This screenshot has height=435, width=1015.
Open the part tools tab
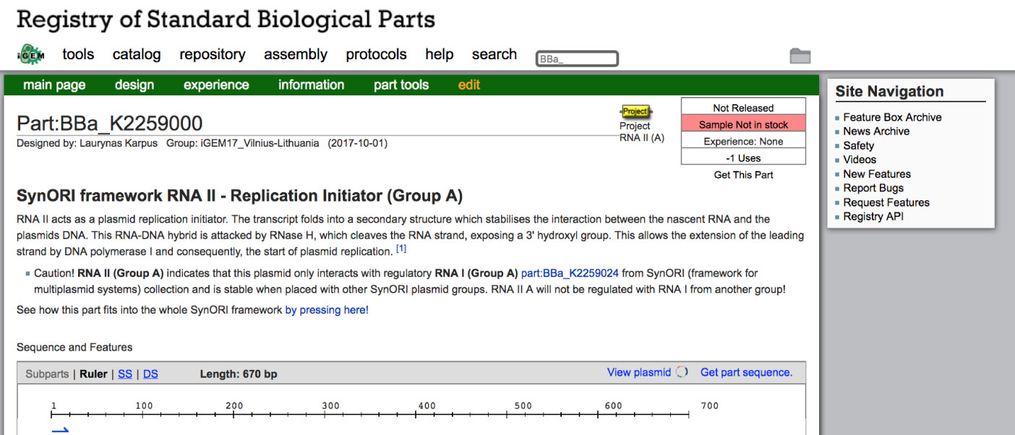[401, 85]
